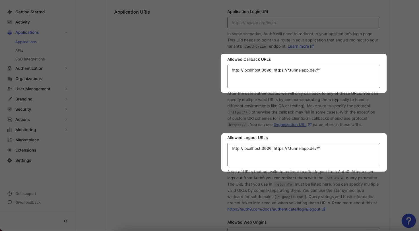Open the Activity page

pyautogui.click(x=22, y=22)
